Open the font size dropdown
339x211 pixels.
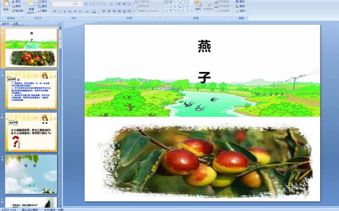coord(81,4)
